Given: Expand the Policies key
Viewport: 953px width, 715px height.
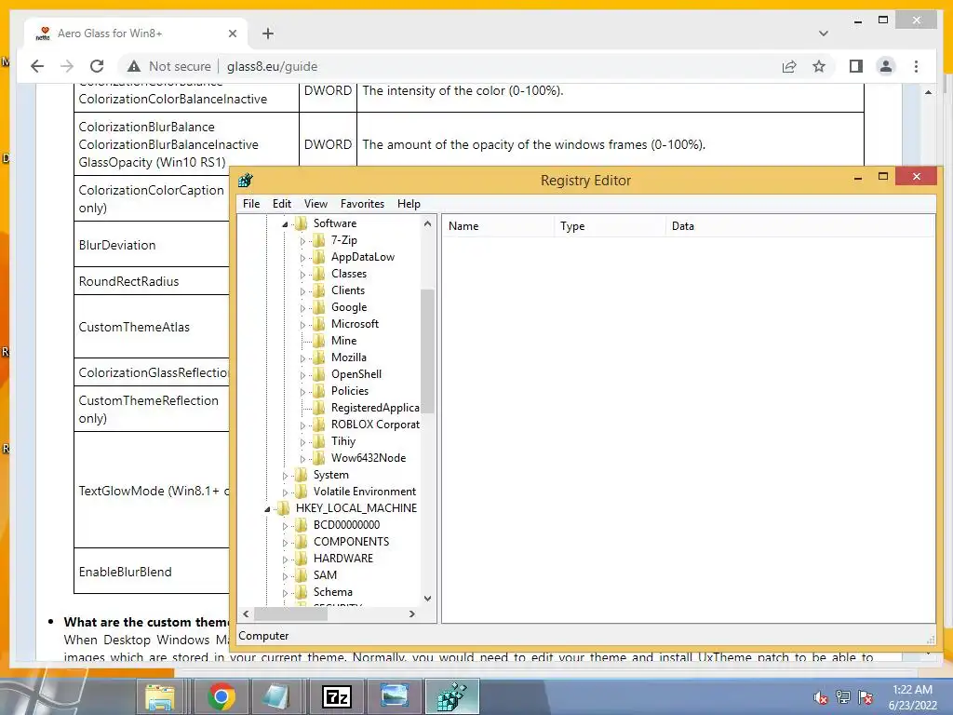Looking at the screenshot, I should [x=302, y=392].
